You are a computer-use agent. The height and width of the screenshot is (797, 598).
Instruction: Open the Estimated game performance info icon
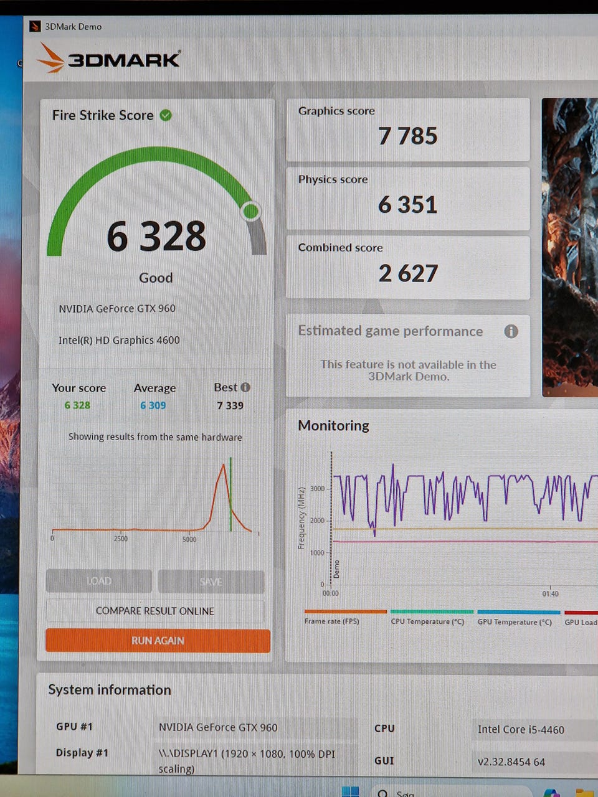tap(511, 331)
